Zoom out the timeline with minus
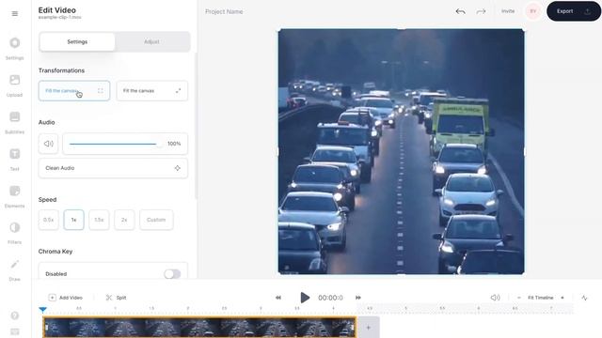This screenshot has width=602, height=338. point(519,298)
